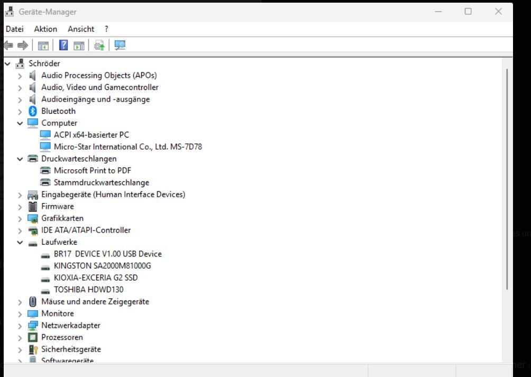Expand the Monitore category
This screenshot has height=377, width=531.
click(x=20, y=315)
